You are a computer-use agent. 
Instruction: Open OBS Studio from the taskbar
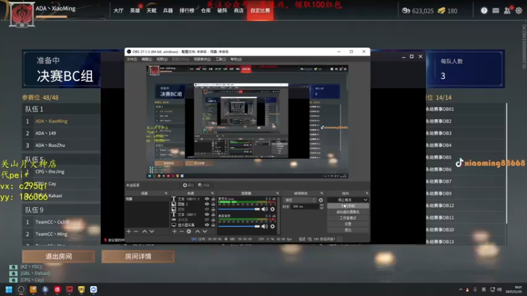pyautogui.click(x=21, y=289)
